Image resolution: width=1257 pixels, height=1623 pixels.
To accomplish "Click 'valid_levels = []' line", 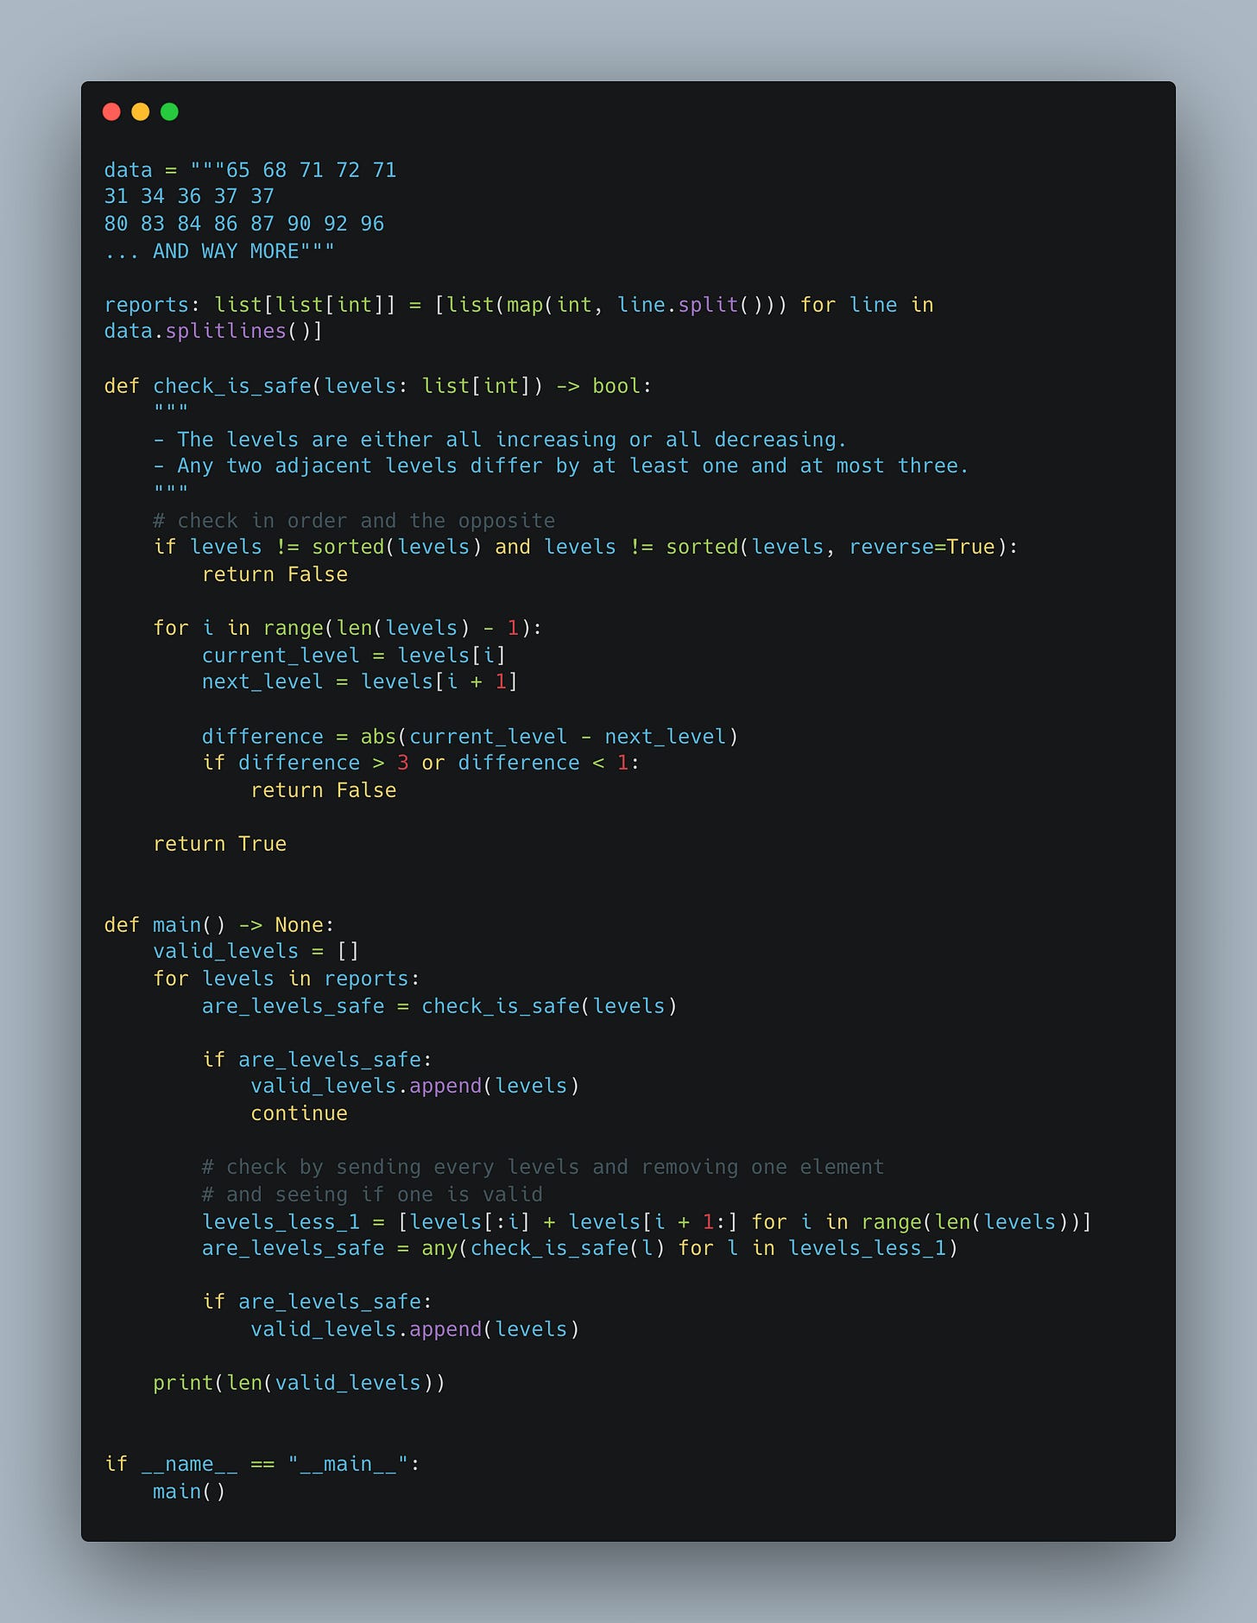I will click(256, 952).
